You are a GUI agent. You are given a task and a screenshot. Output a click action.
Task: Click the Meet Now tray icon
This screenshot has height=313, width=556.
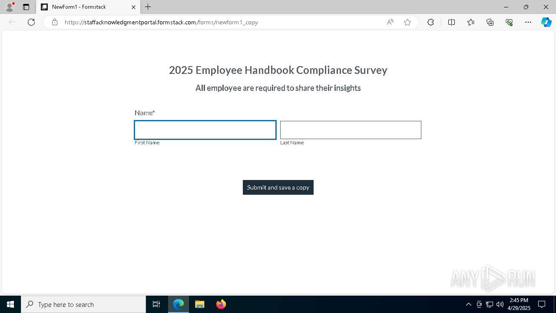(x=479, y=304)
